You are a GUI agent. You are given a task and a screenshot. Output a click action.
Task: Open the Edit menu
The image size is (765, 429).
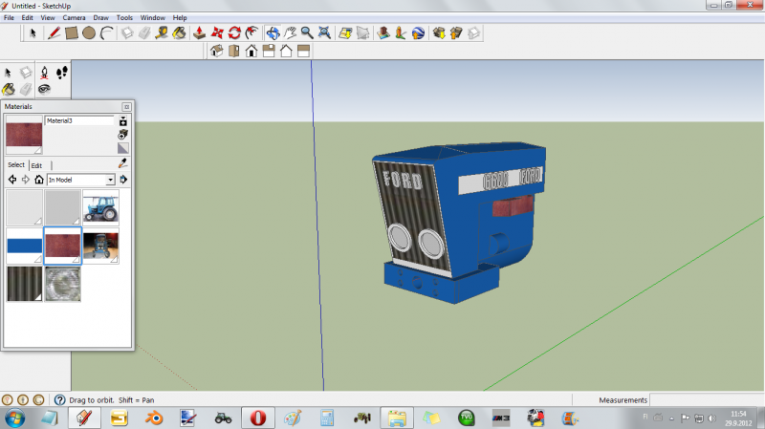28,17
